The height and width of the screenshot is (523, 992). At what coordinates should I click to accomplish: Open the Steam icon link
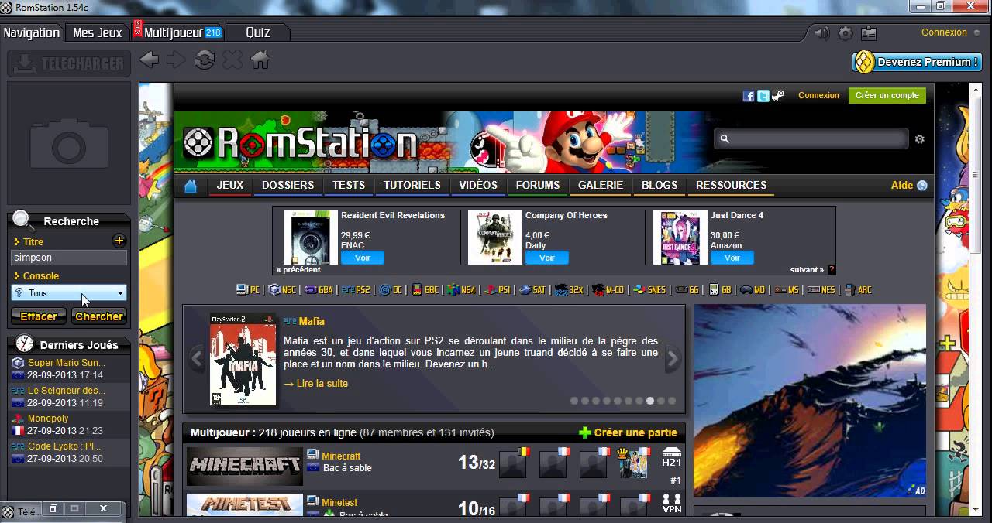778,96
